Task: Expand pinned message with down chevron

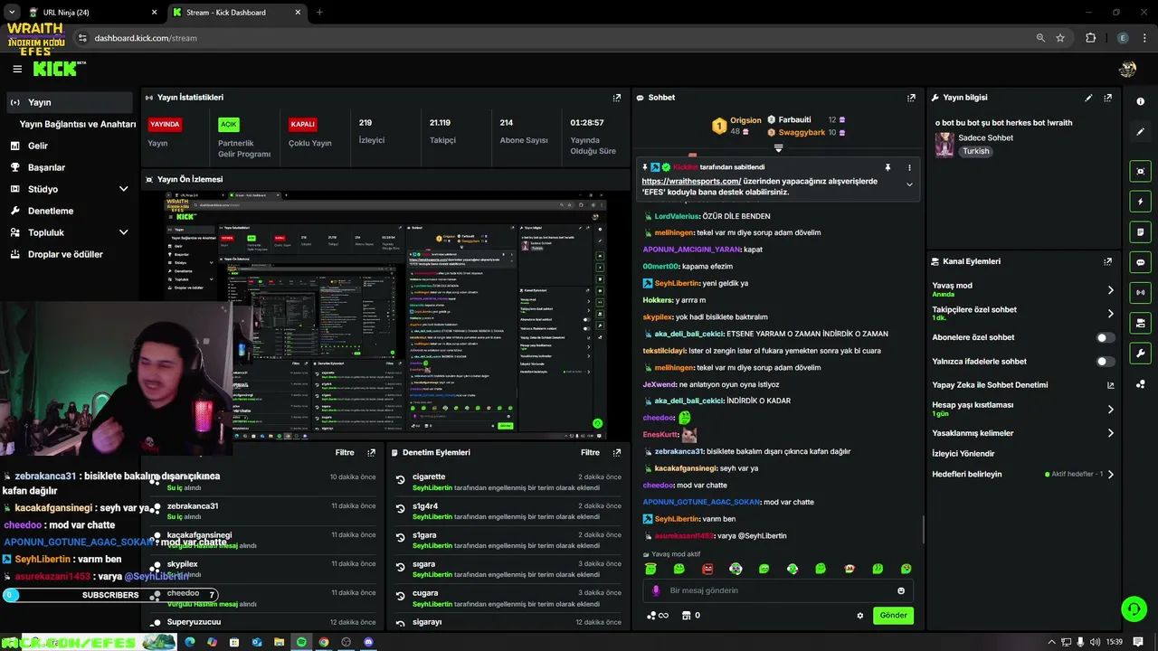Action: click(909, 184)
